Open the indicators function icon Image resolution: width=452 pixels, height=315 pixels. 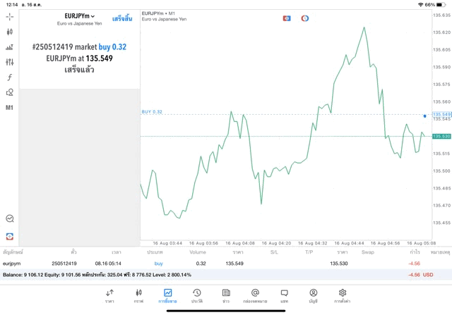click(x=9, y=77)
